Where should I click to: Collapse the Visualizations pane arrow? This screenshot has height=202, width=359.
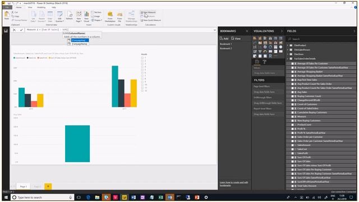coord(282,31)
